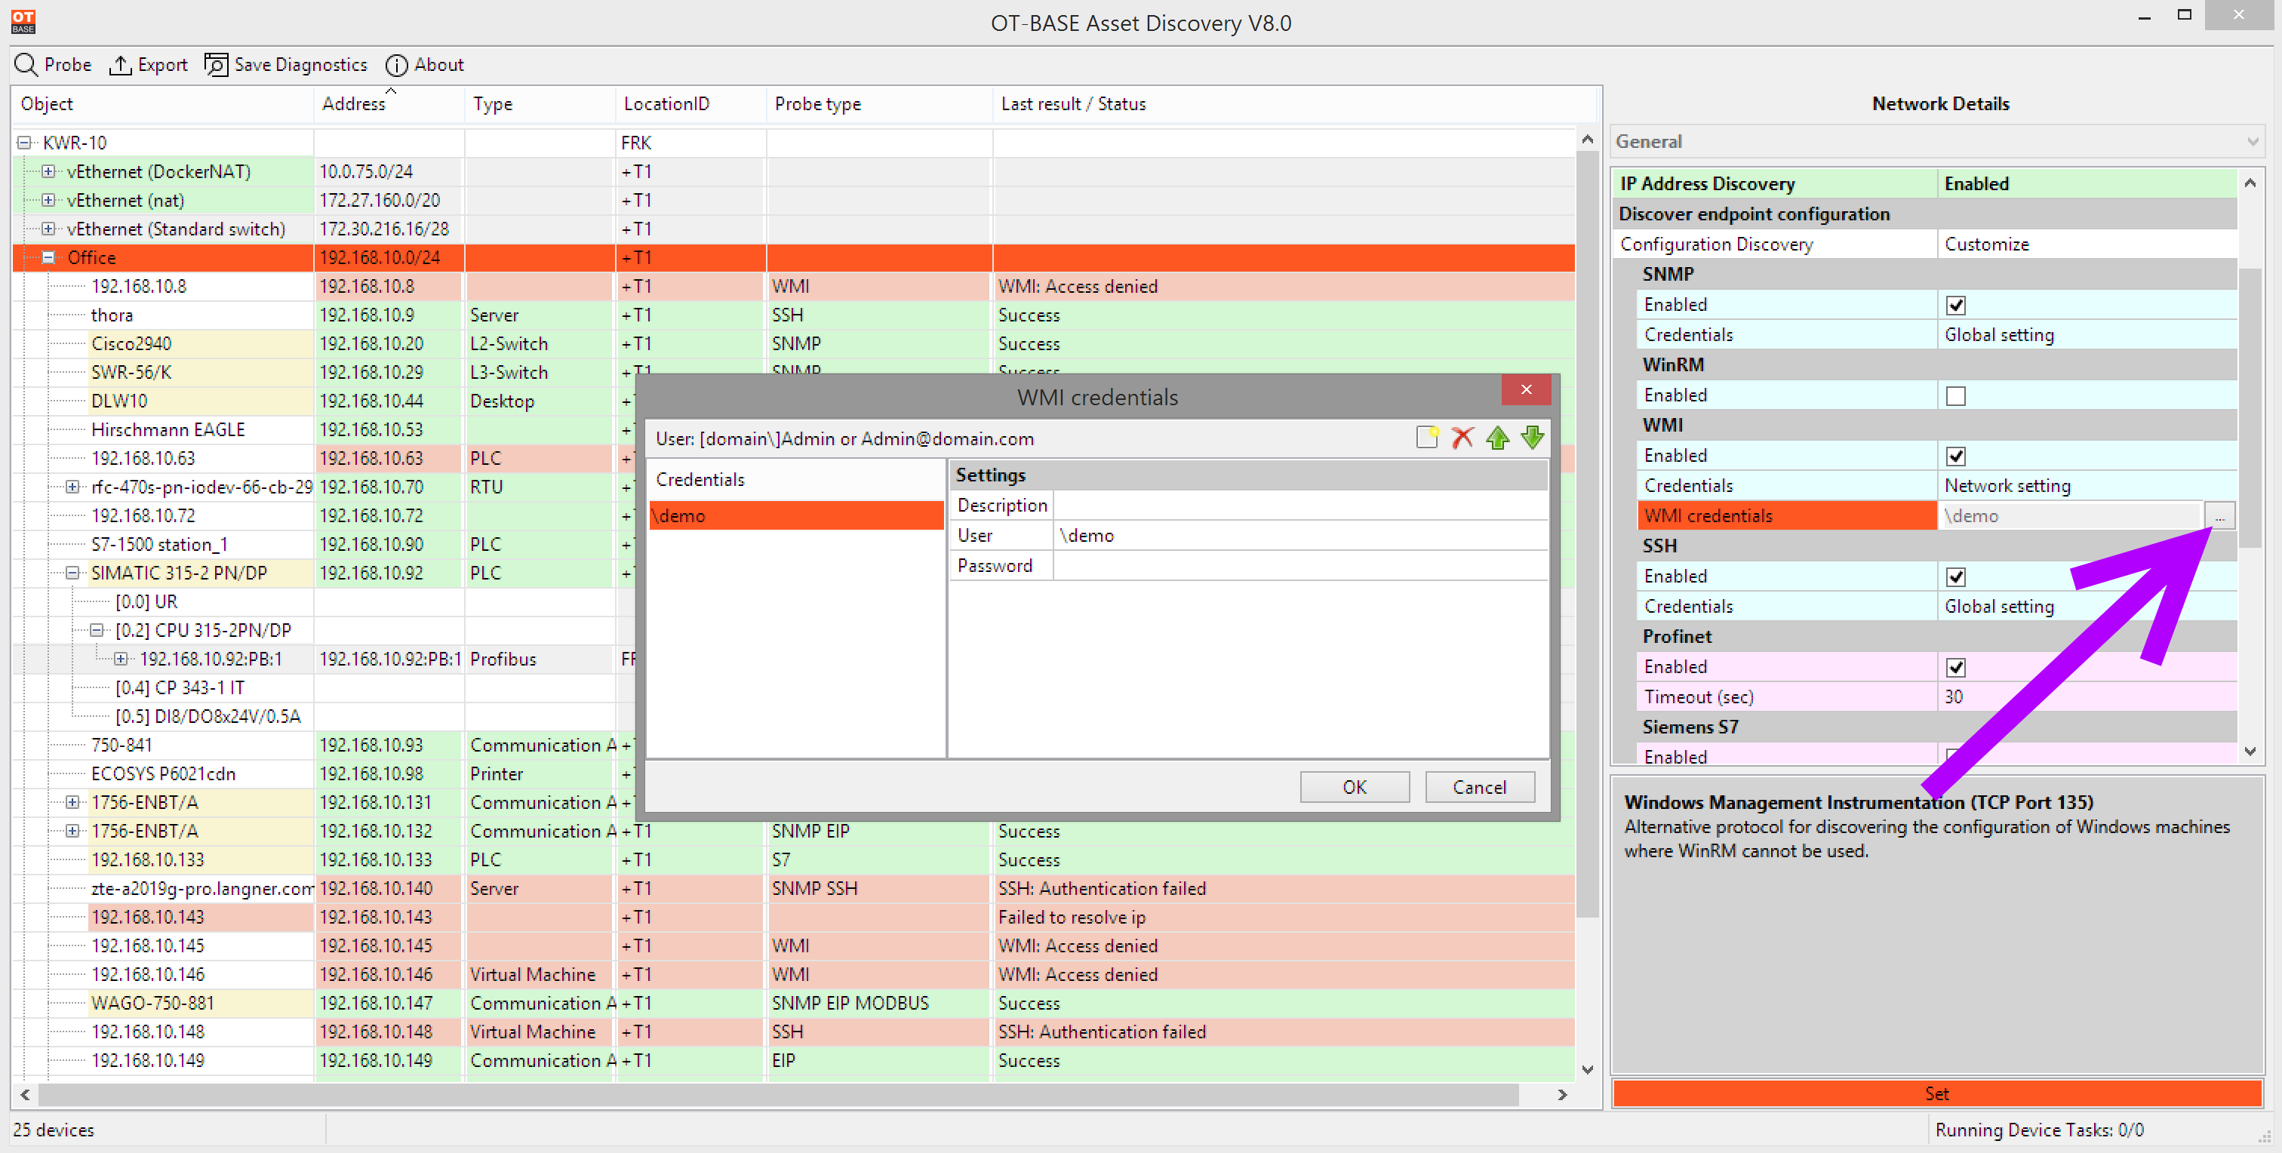
Task: Select S7-1500 station_1 PLC row
Action: (x=323, y=545)
